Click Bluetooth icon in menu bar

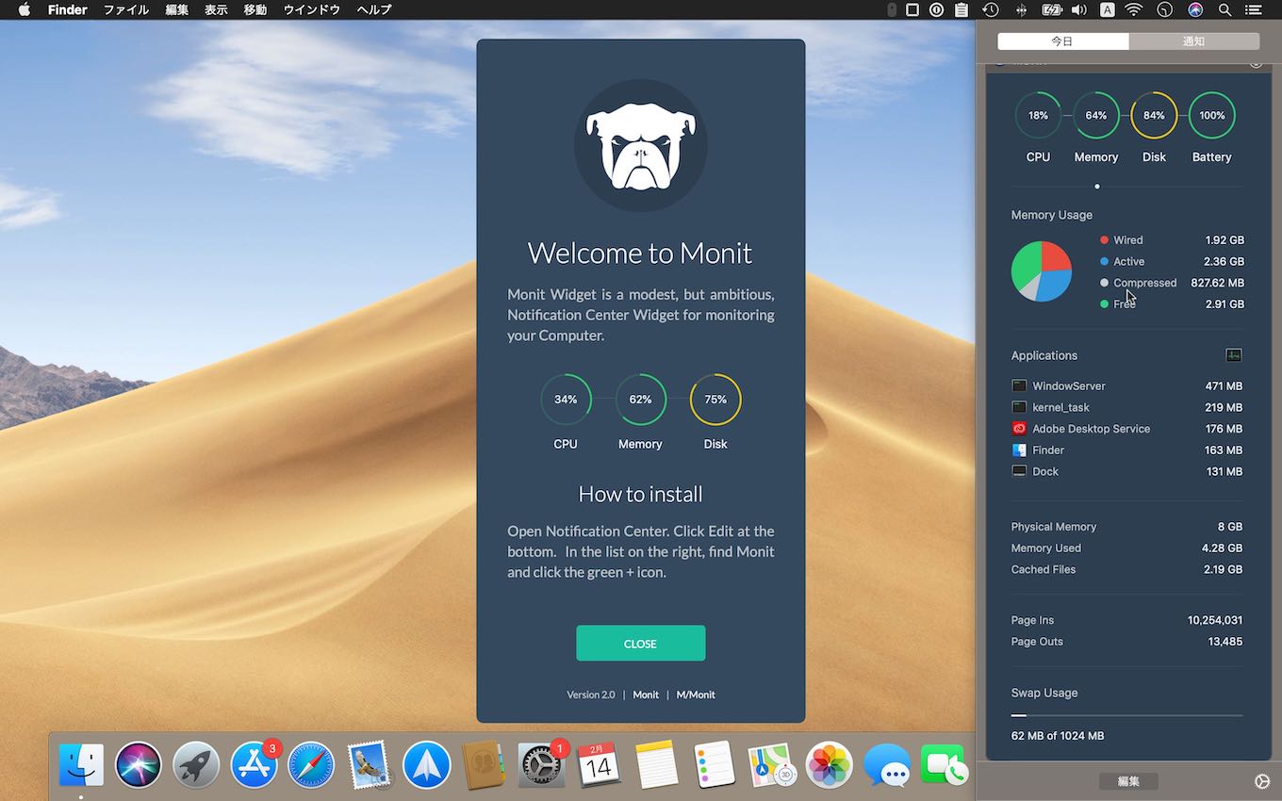pyautogui.click(x=1021, y=9)
